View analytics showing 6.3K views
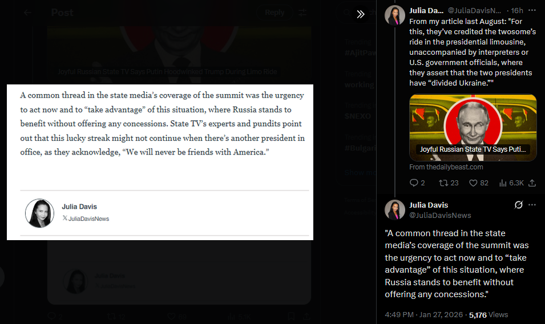Image resolution: width=545 pixels, height=324 pixels. [x=511, y=183]
